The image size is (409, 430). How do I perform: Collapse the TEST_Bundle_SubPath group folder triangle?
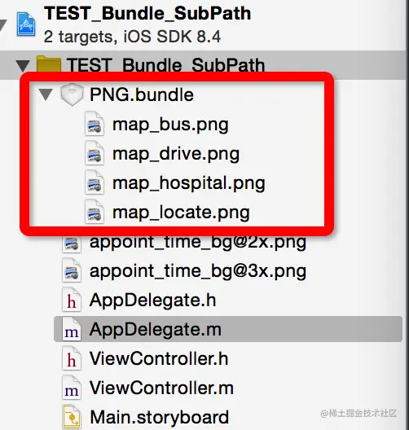23,66
